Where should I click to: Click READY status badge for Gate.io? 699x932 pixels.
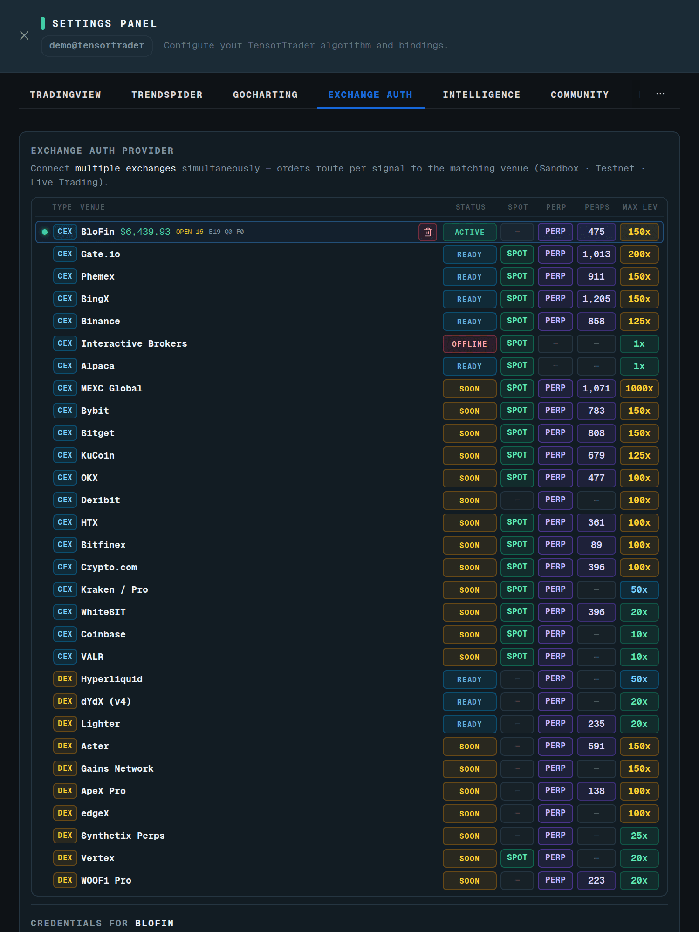coord(469,254)
